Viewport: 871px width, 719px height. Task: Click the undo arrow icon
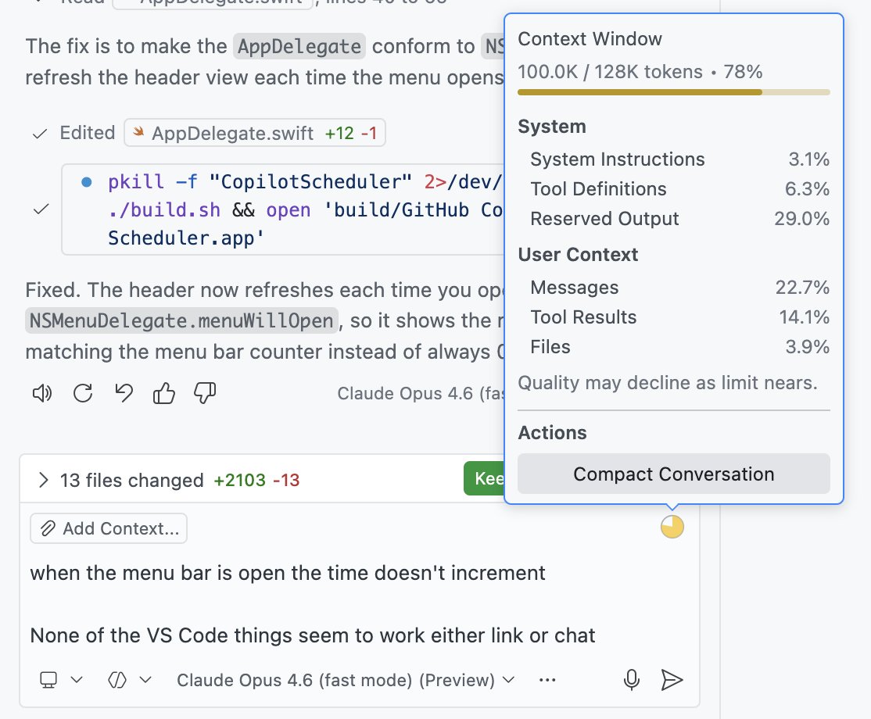point(124,393)
